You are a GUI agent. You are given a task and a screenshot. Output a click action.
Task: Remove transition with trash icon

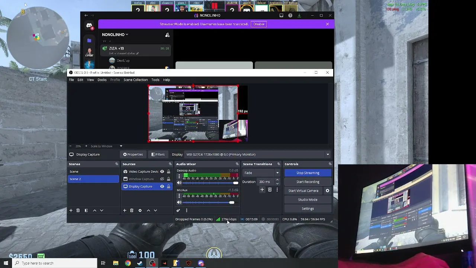[270, 190]
